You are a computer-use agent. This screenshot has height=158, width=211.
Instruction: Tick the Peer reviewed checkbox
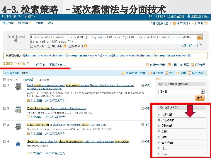click(49, 46)
